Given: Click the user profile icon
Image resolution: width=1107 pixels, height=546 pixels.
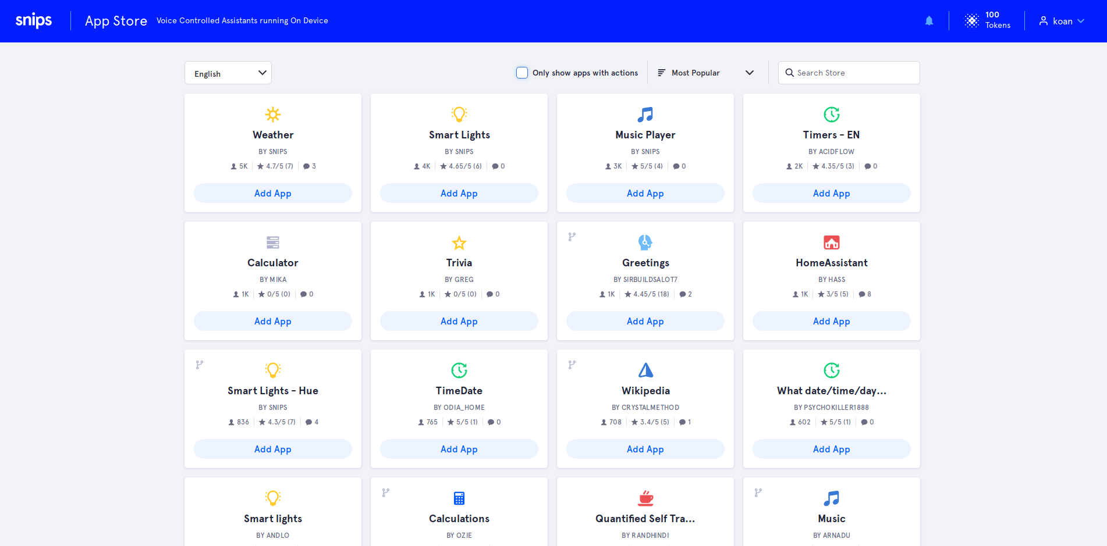Looking at the screenshot, I should click(x=1044, y=21).
